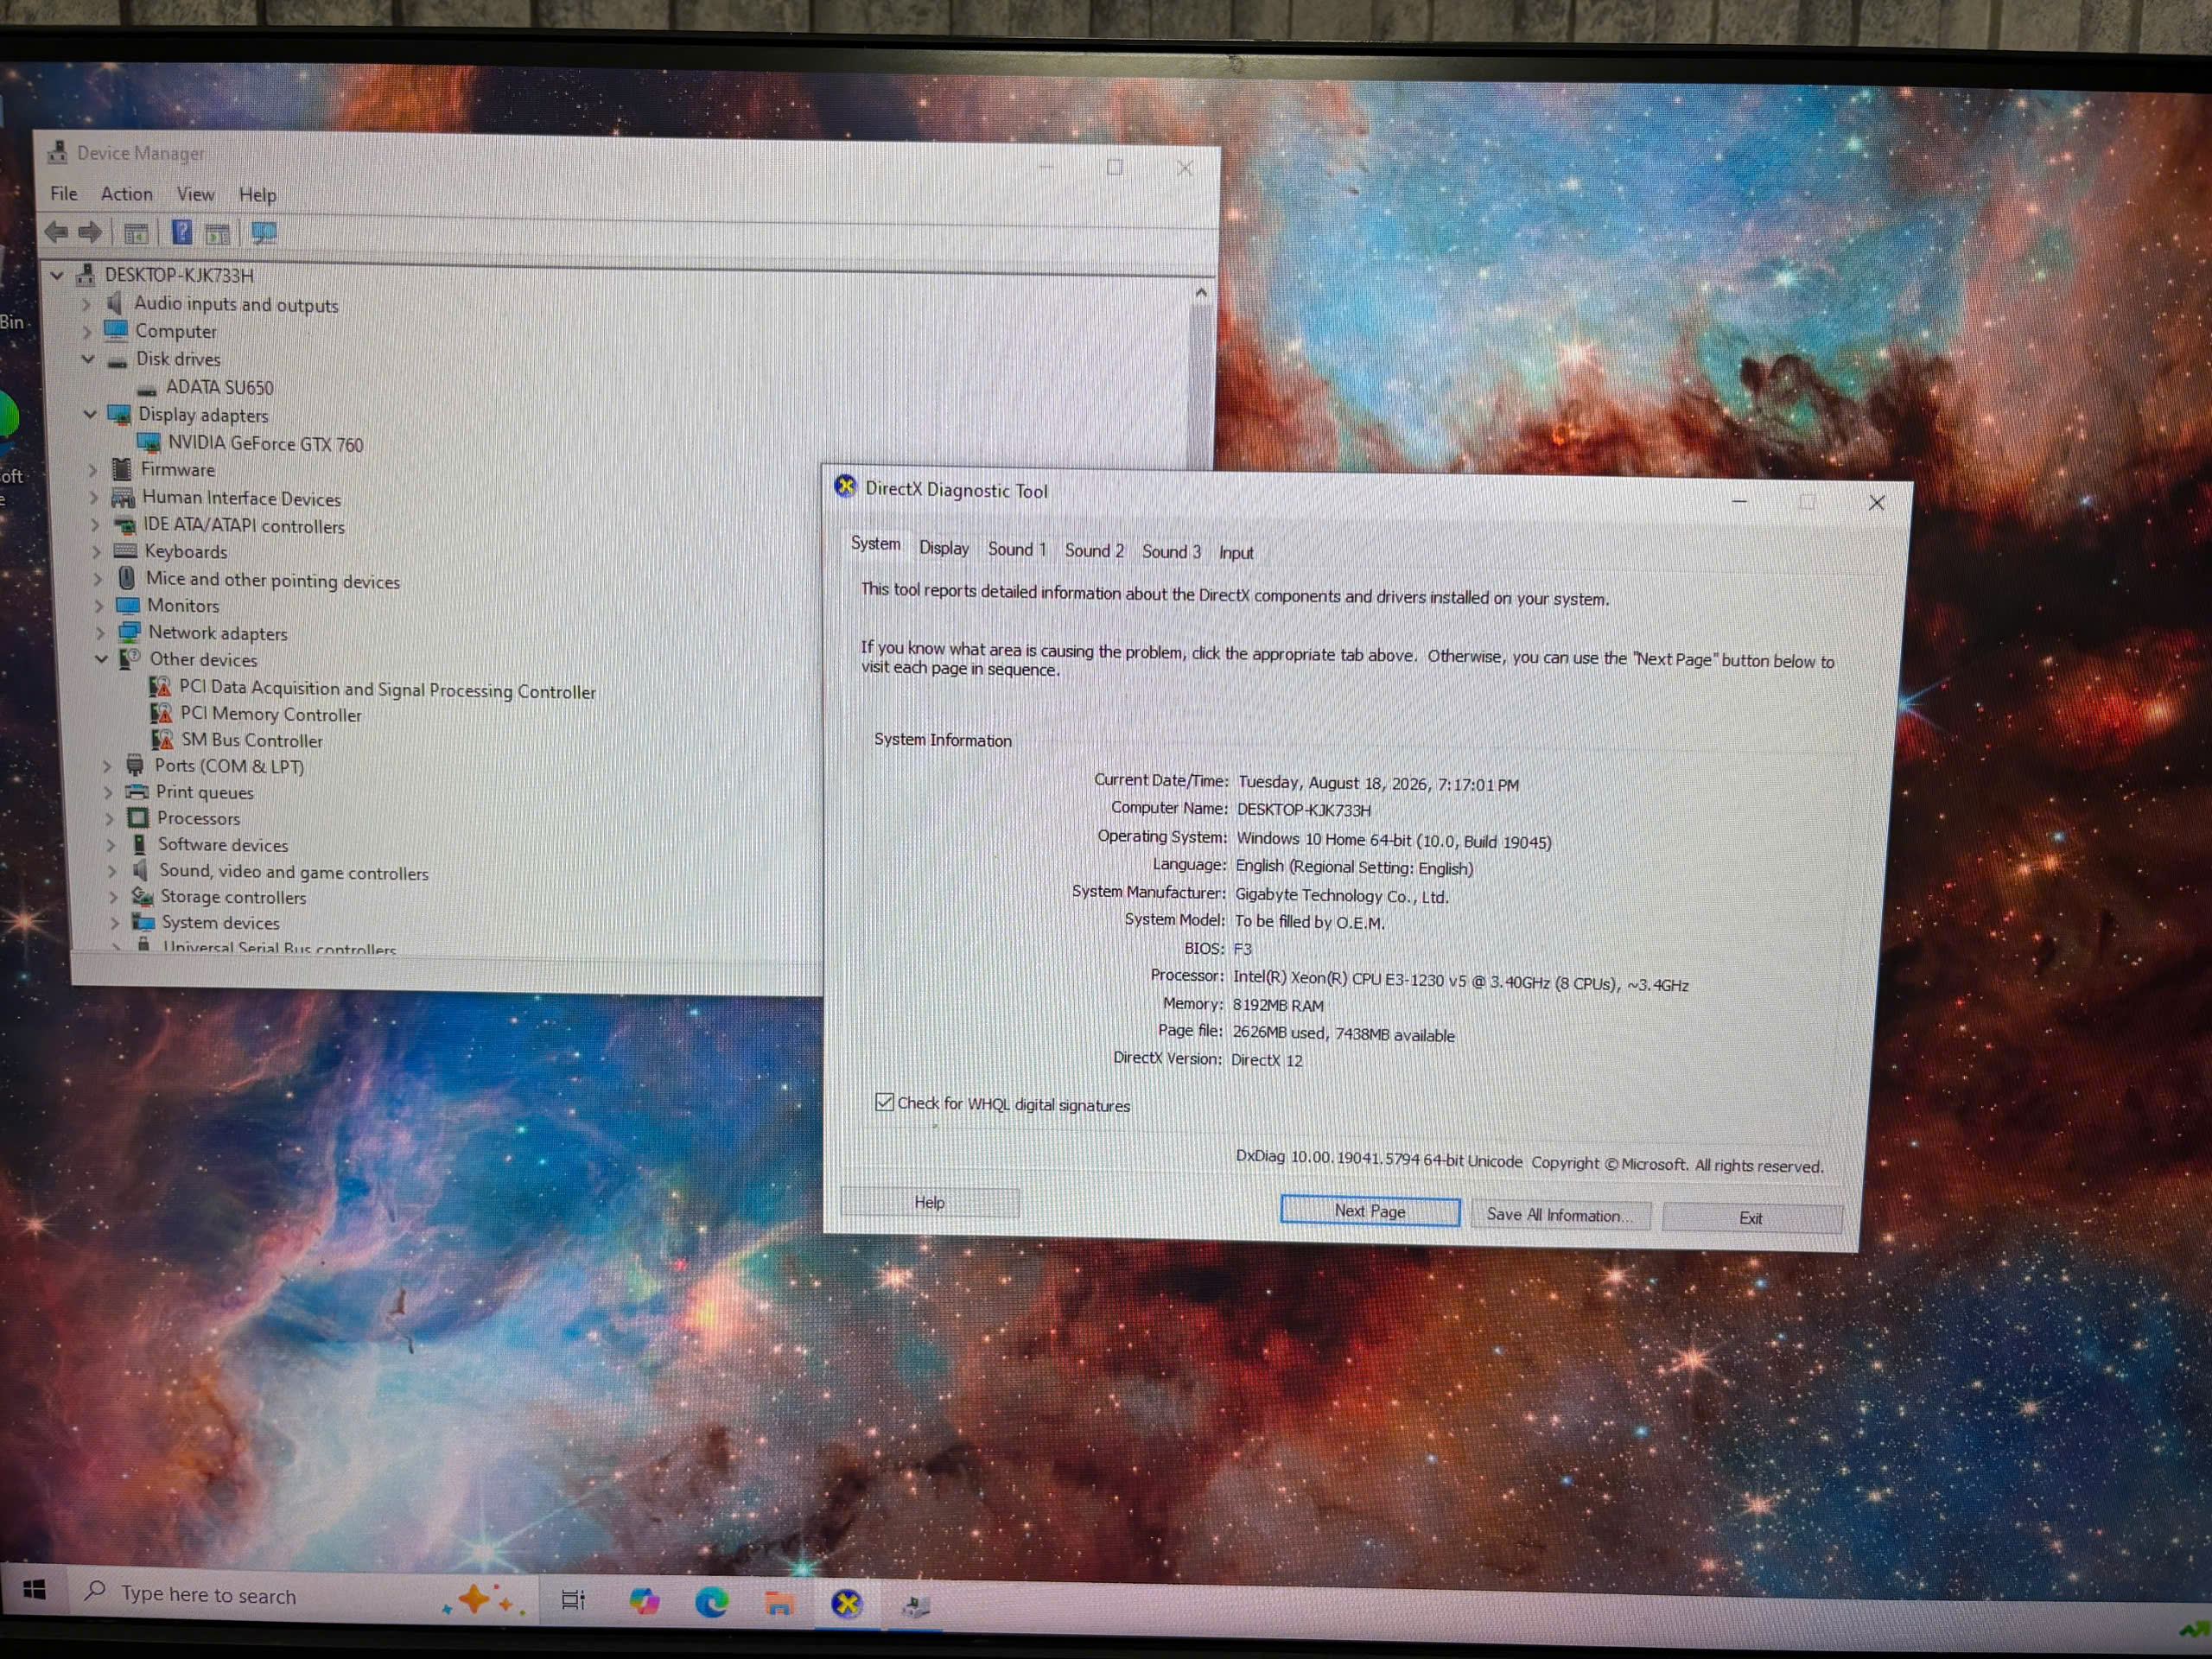The width and height of the screenshot is (2212, 1659).
Task: Switch to the Sound 3 tab
Action: [x=1171, y=551]
